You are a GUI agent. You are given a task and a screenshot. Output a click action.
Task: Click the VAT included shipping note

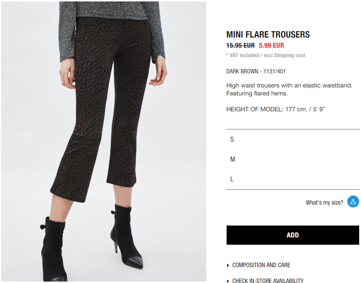point(266,55)
